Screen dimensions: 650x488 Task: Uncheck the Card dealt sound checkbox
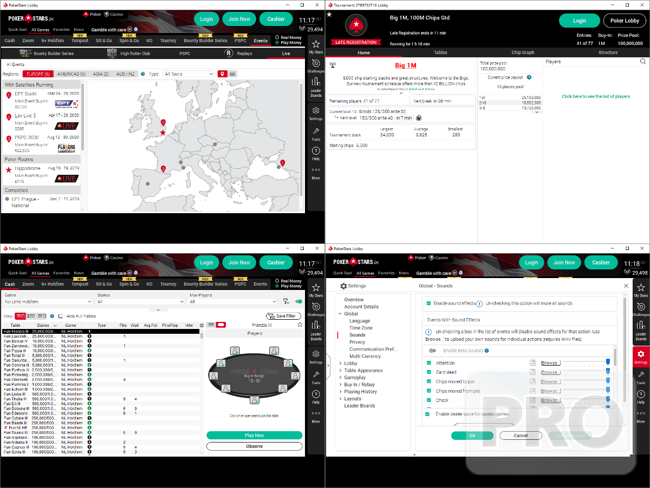point(429,372)
